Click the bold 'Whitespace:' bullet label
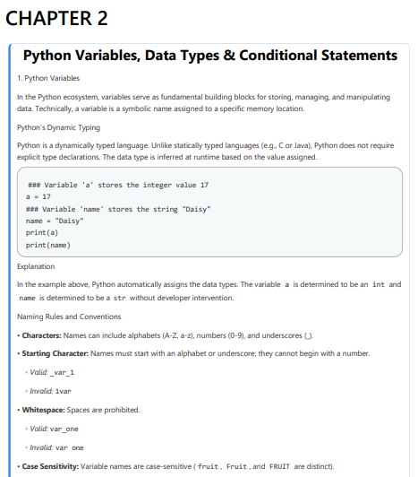 (x=44, y=410)
